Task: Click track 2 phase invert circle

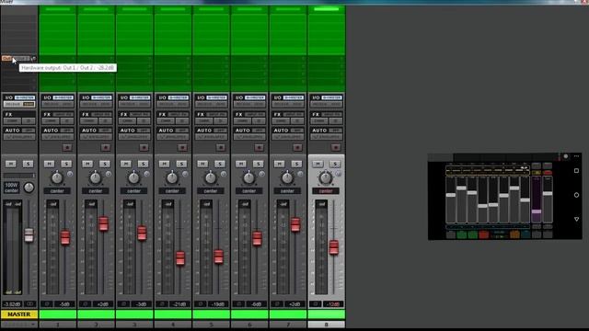Action: click(x=109, y=174)
